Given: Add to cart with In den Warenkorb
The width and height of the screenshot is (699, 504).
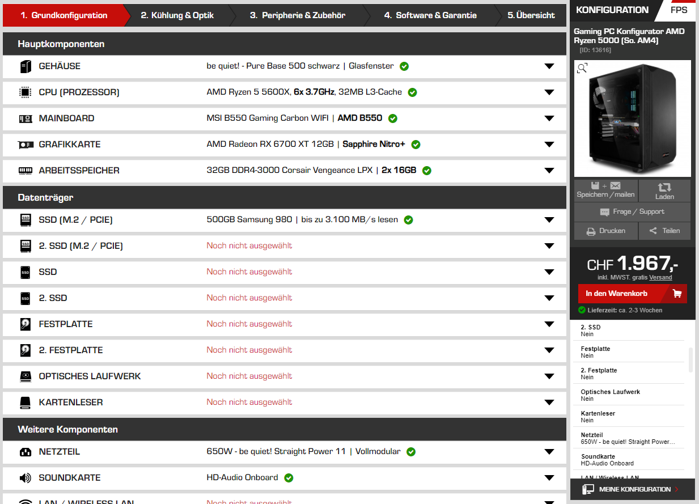Looking at the screenshot, I should (632, 294).
